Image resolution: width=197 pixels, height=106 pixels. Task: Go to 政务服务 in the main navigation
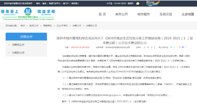click(143, 14)
